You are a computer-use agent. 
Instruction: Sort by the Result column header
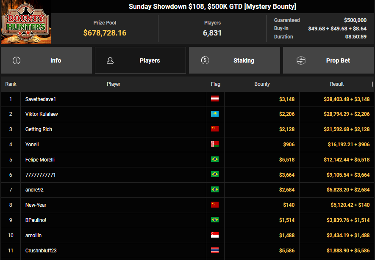(x=336, y=84)
